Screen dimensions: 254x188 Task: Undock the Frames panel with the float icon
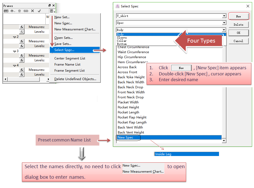point(49,6)
